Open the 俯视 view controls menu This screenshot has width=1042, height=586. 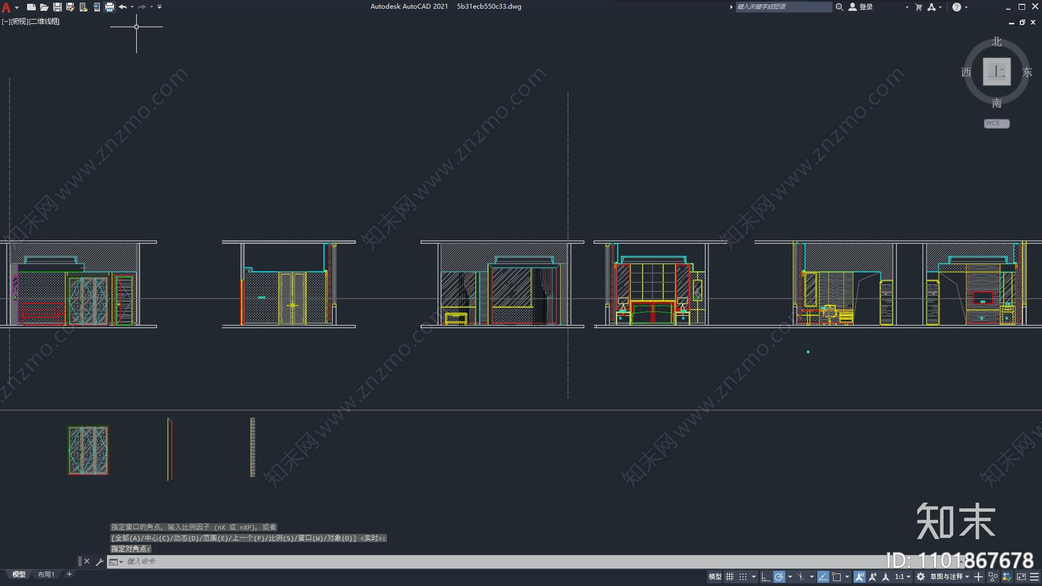pyautogui.click(x=20, y=21)
